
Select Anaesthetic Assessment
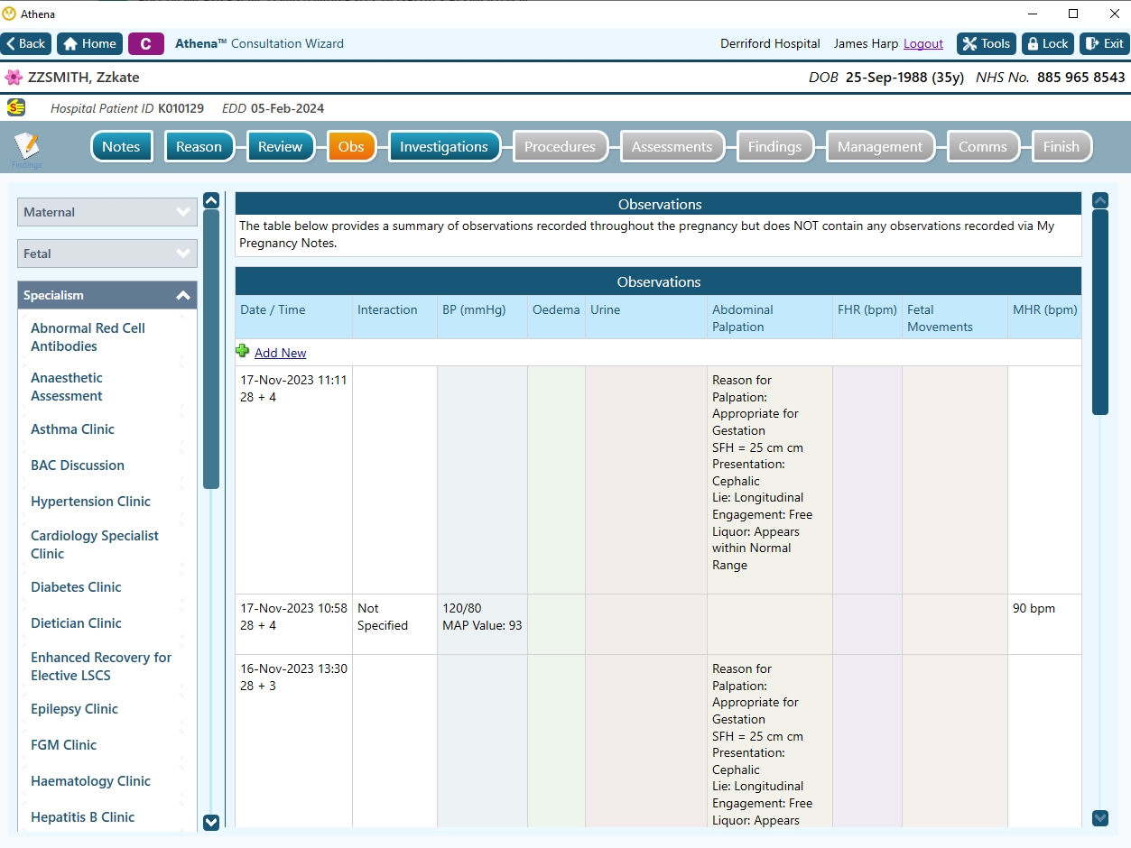67,387
